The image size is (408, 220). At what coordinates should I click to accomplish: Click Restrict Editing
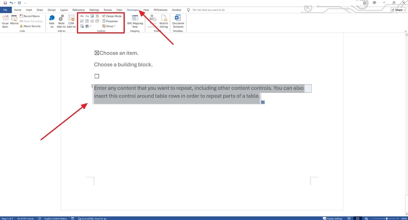164,22
